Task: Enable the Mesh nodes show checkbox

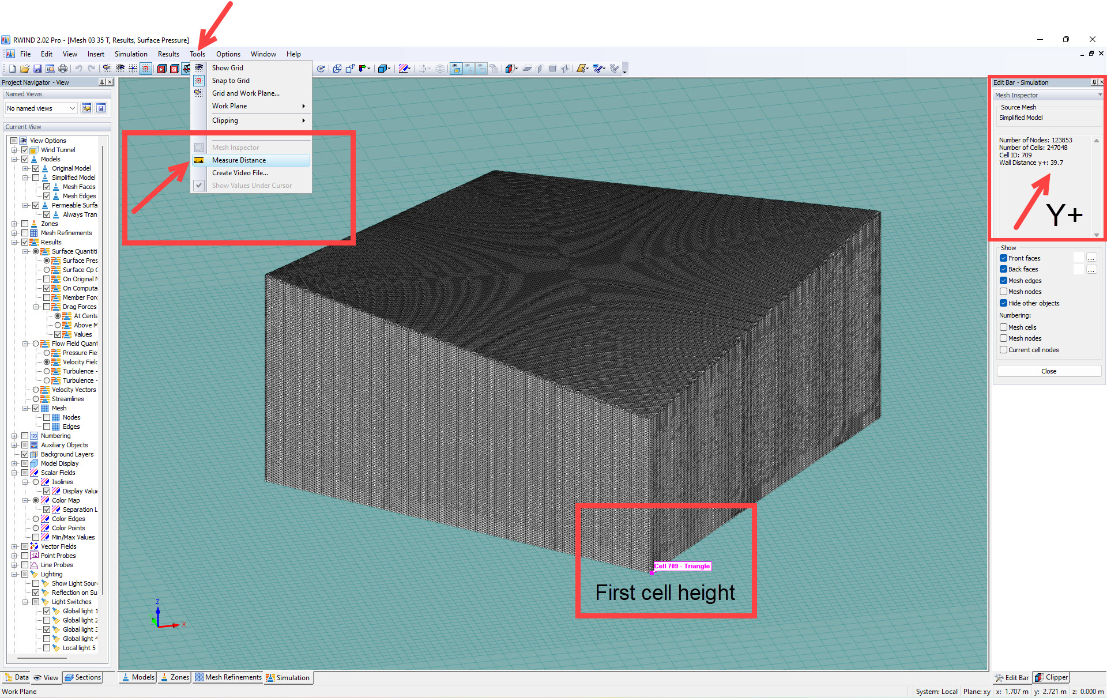Action: point(1003,292)
